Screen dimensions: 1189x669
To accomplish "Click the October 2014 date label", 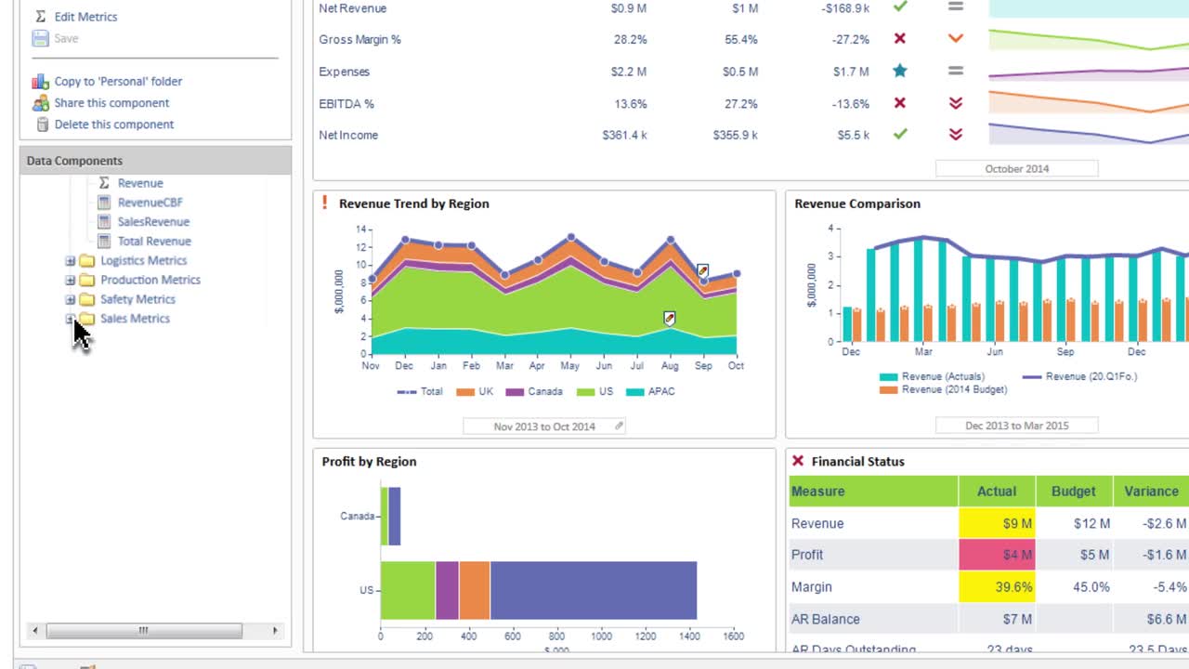I will (x=1016, y=168).
